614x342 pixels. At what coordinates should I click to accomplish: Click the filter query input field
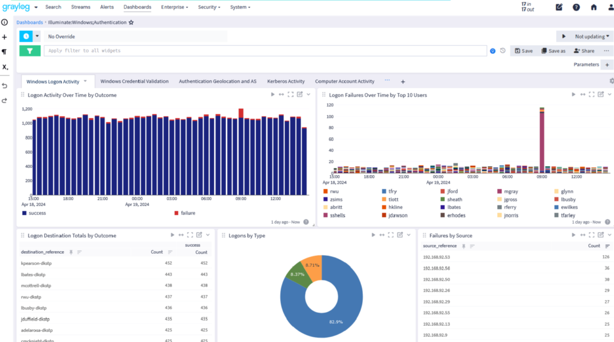[x=265, y=51]
